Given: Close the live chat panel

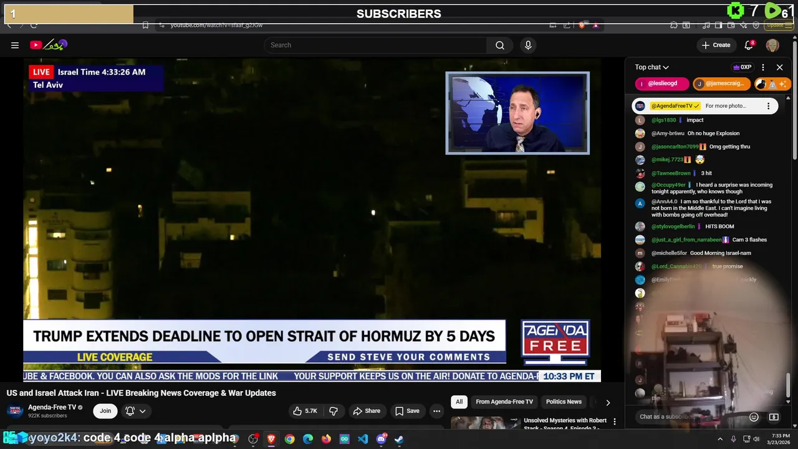Looking at the screenshot, I should (779, 67).
